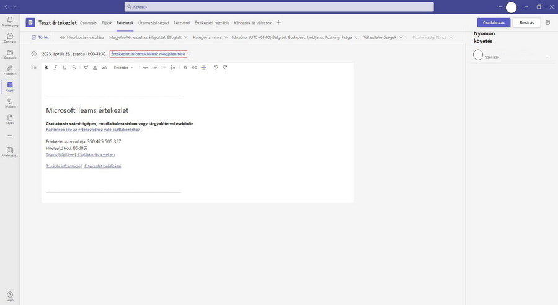Screen dimensions: 558x305
Task: Open the Kattintson ide az értekezlethez join link
Action: pyautogui.click(x=93, y=130)
